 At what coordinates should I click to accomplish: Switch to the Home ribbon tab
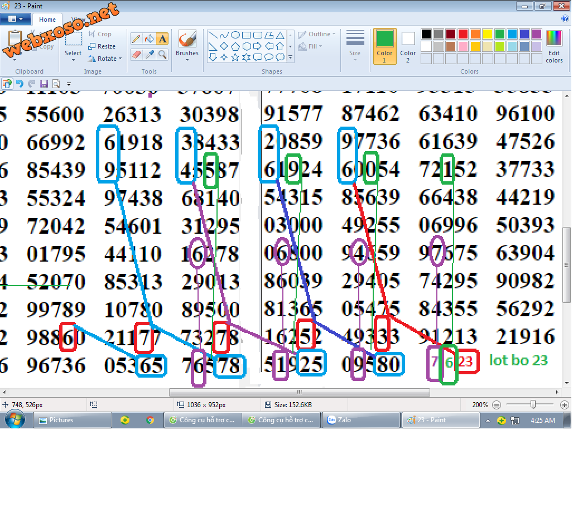click(47, 20)
